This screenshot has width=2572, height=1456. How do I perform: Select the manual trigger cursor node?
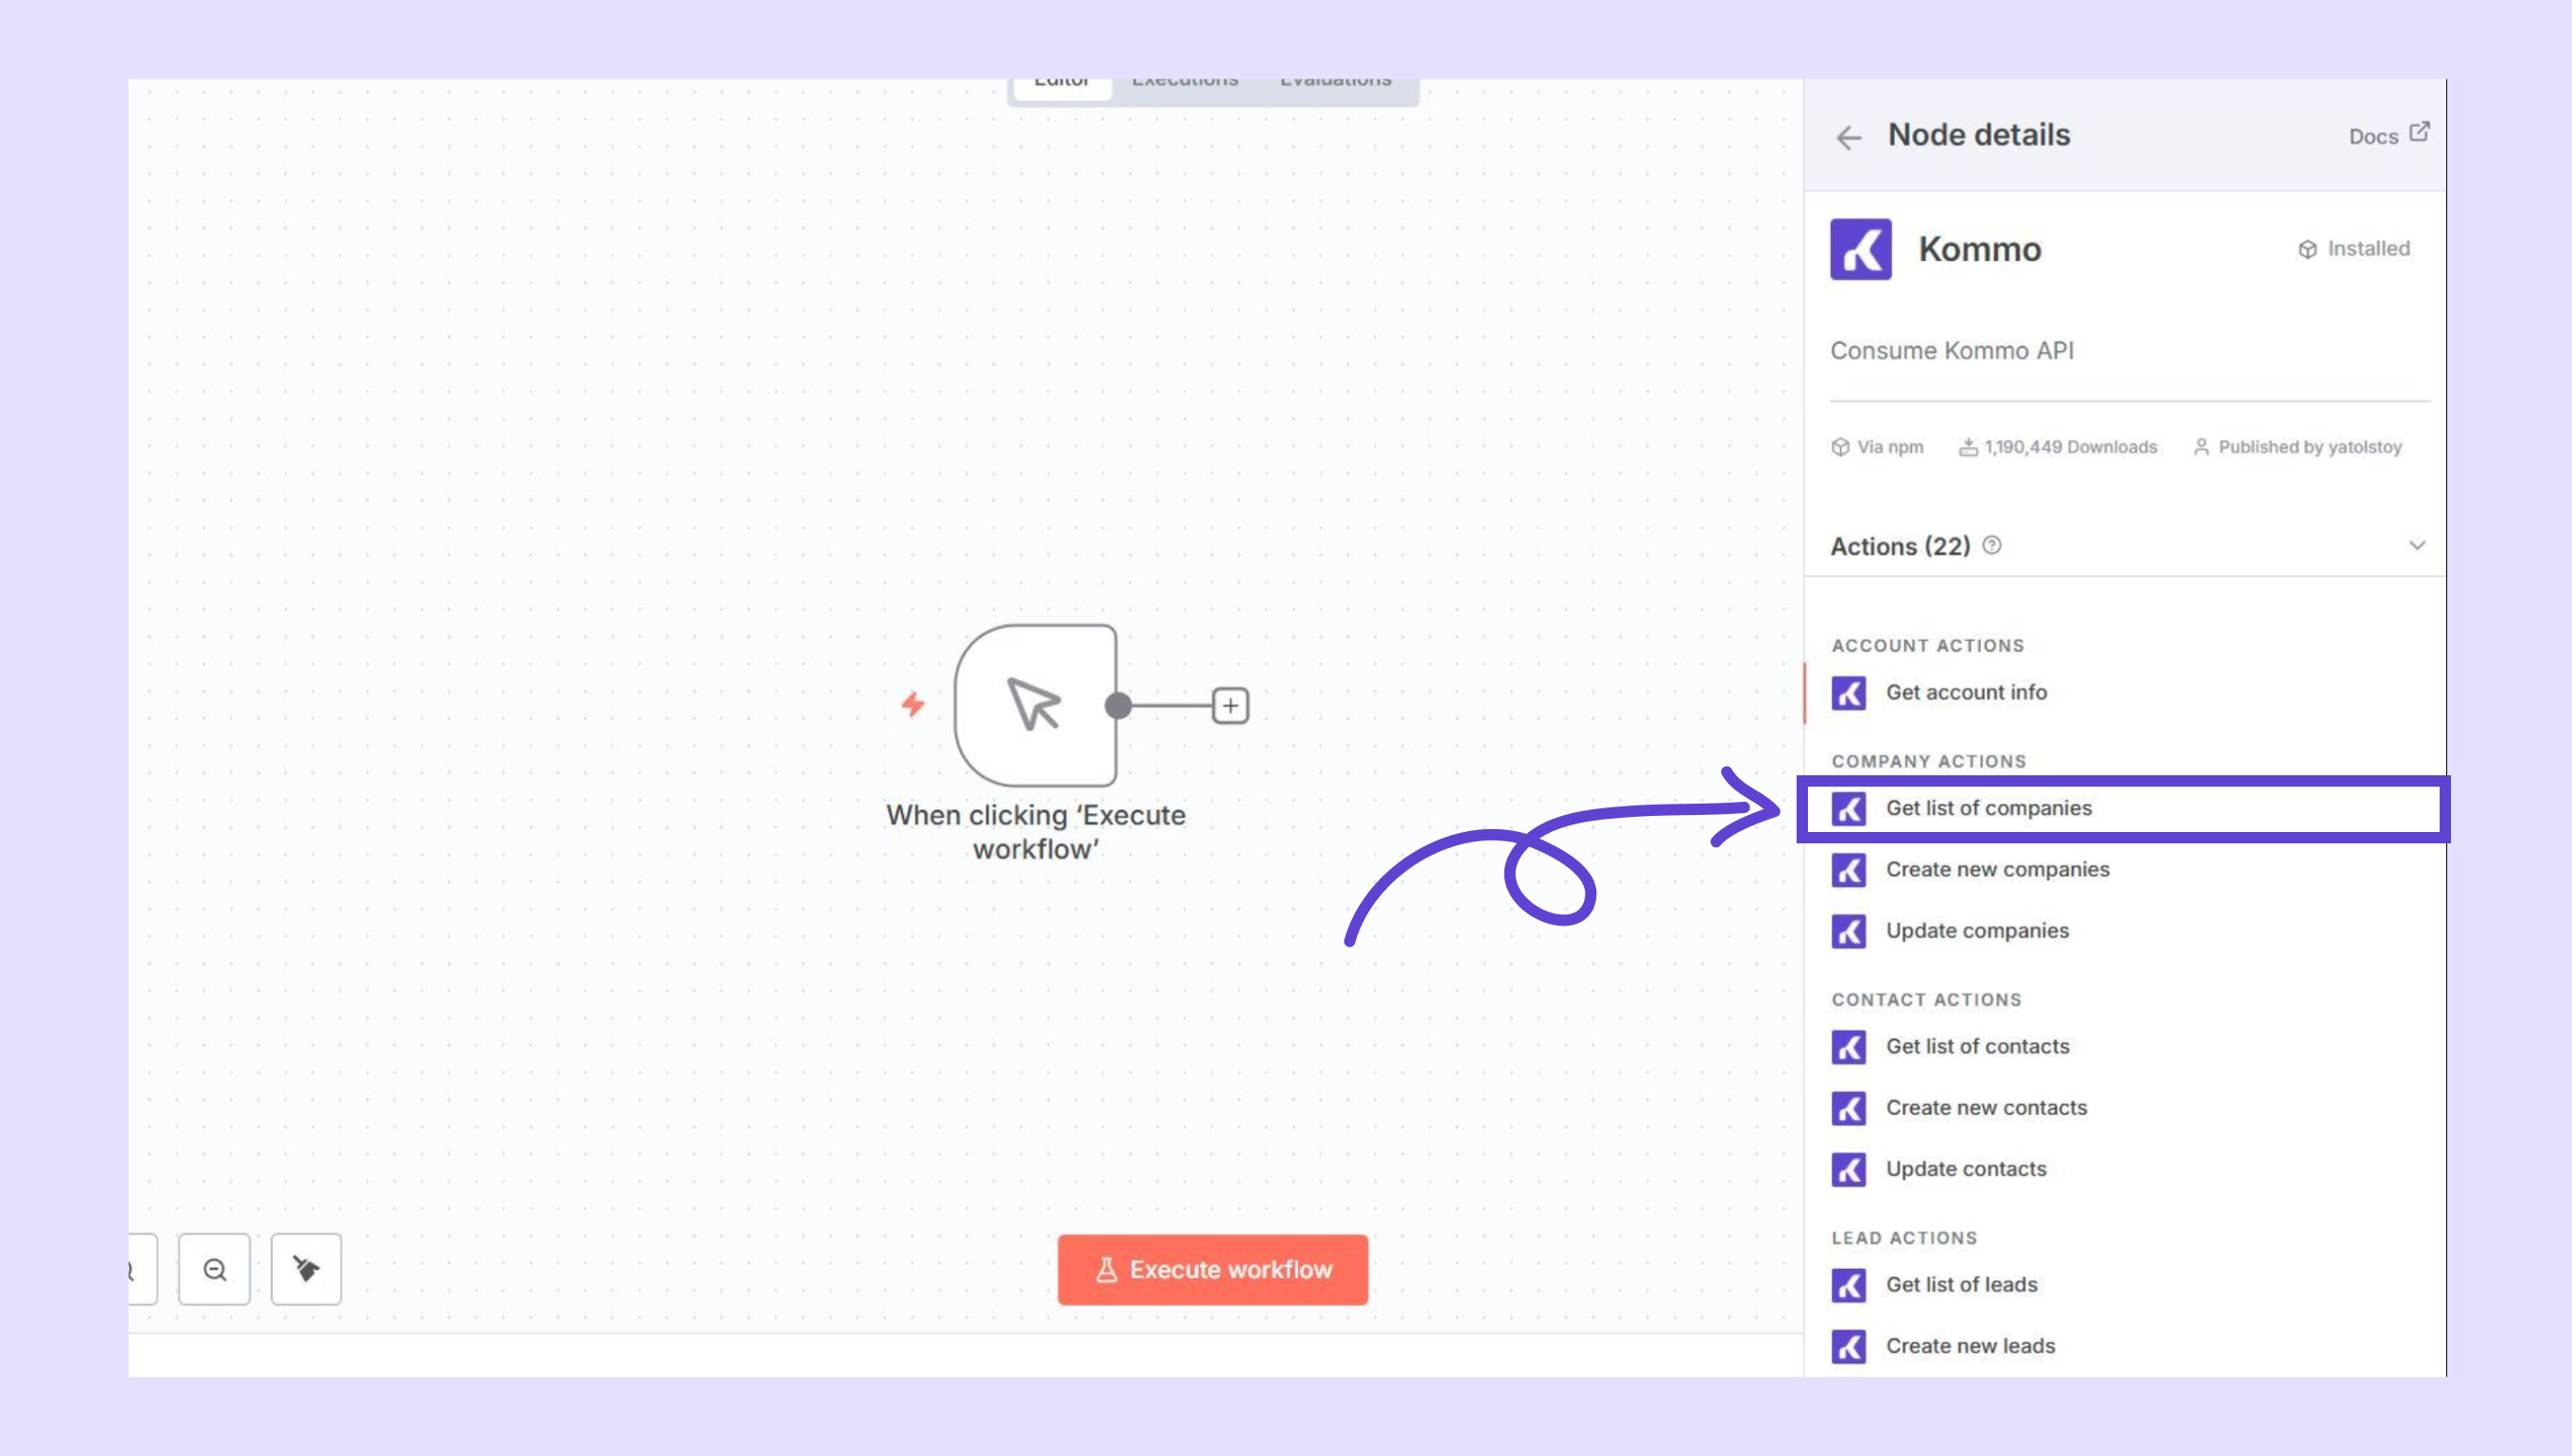tap(1034, 705)
